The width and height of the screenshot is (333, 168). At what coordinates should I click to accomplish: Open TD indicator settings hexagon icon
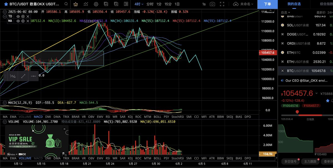[x=23, y=16]
